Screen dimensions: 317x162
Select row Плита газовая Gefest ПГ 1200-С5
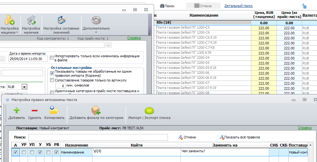pyautogui.click(x=204, y=27)
